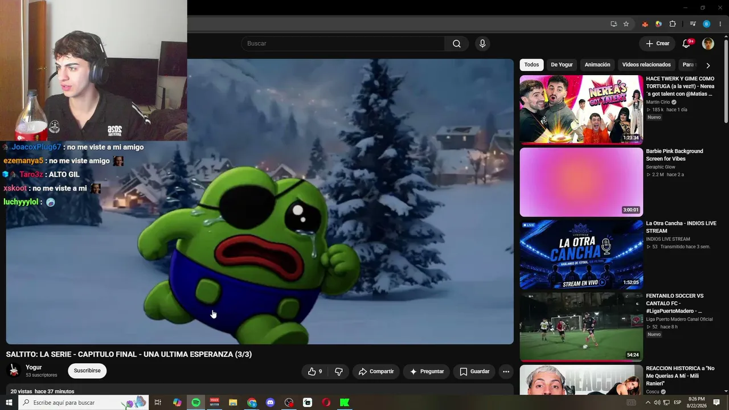Image resolution: width=729 pixels, height=410 pixels.
Task: Open the Chrome profile icon
Action: [707, 24]
